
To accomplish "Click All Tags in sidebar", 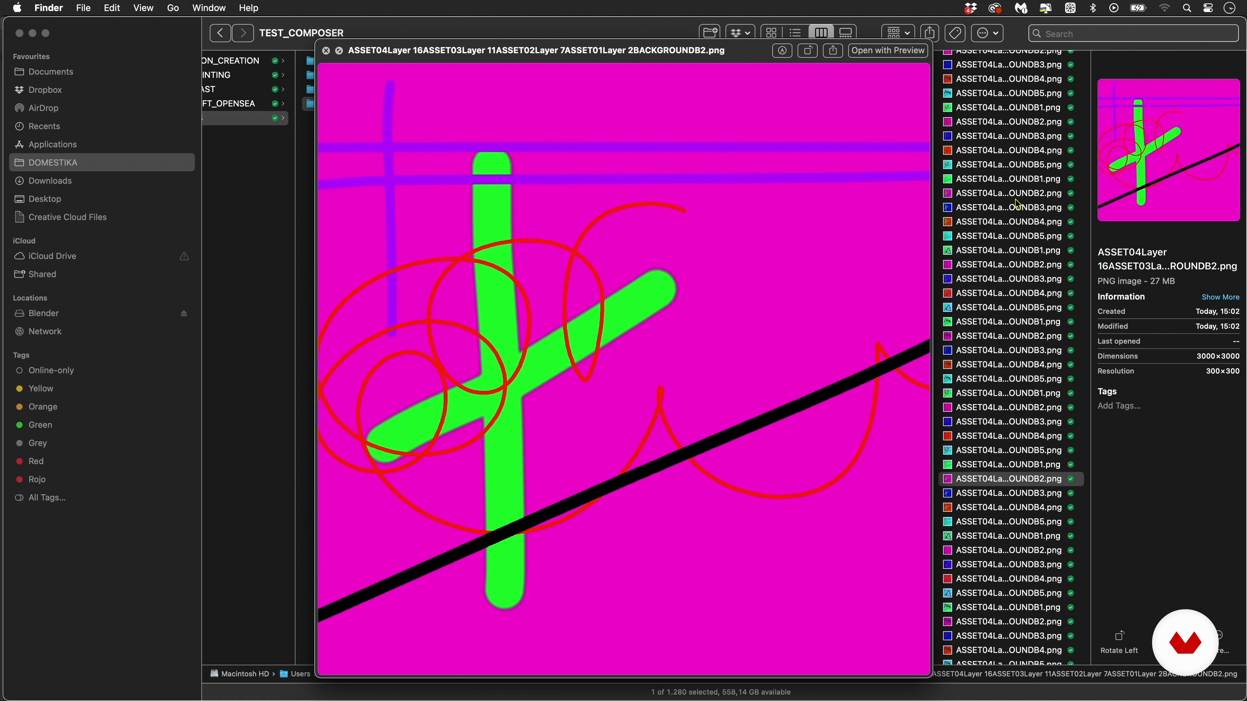I will pyautogui.click(x=47, y=498).
